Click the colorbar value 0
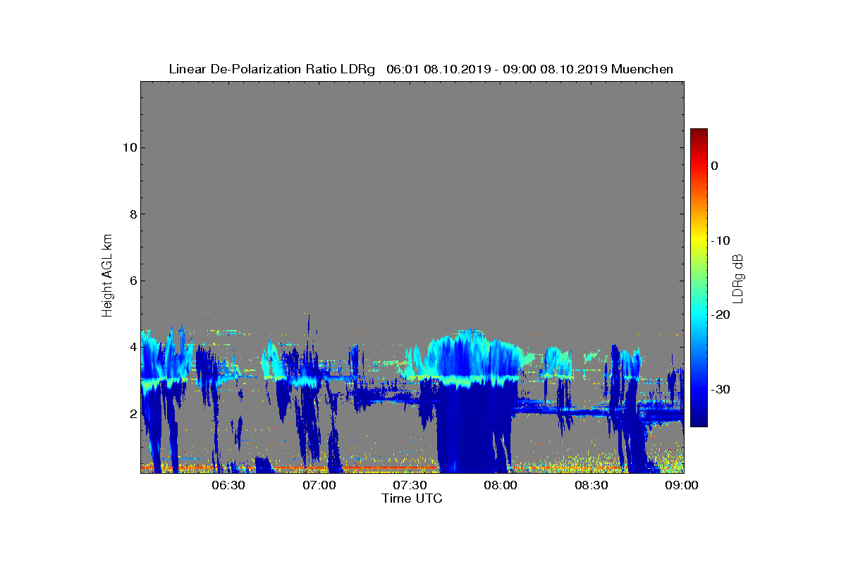 point(715,166)
